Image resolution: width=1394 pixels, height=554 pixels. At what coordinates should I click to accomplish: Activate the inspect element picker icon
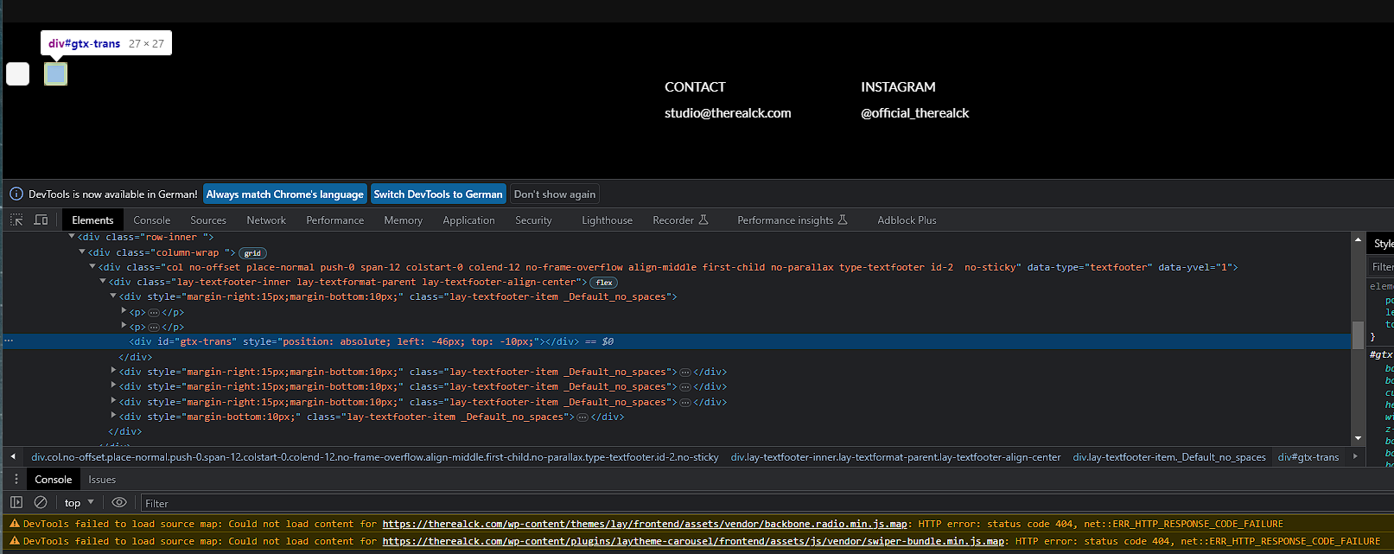click(16, 220)
